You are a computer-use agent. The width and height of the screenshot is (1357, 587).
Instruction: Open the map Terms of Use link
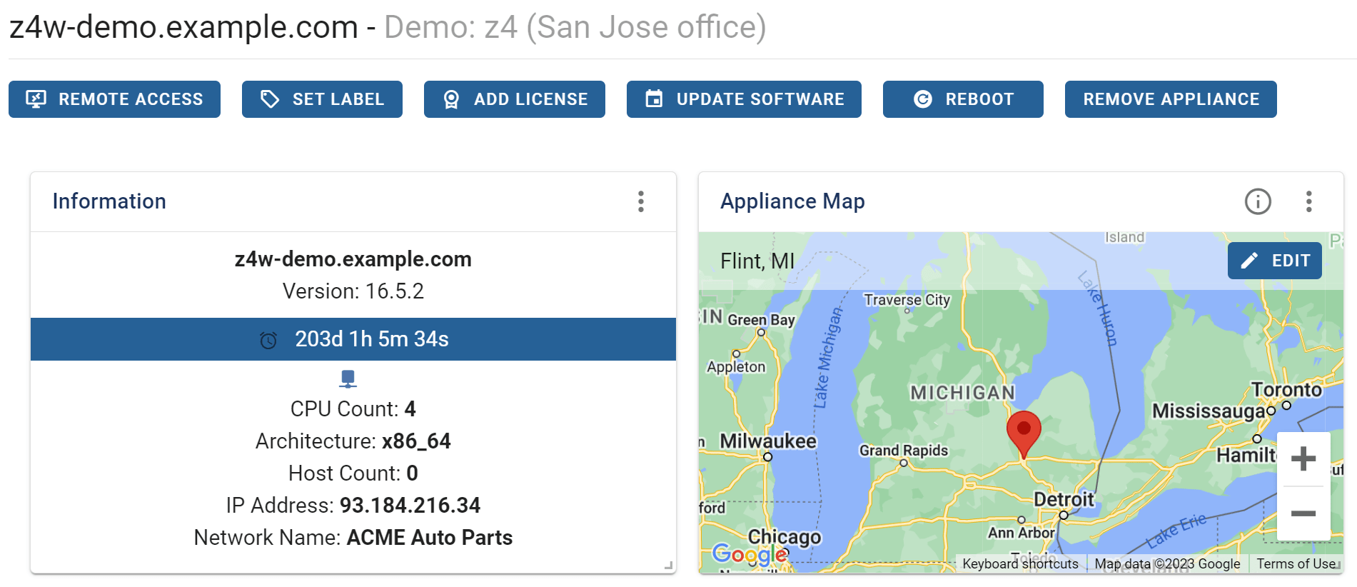(x=1296, y=563)
